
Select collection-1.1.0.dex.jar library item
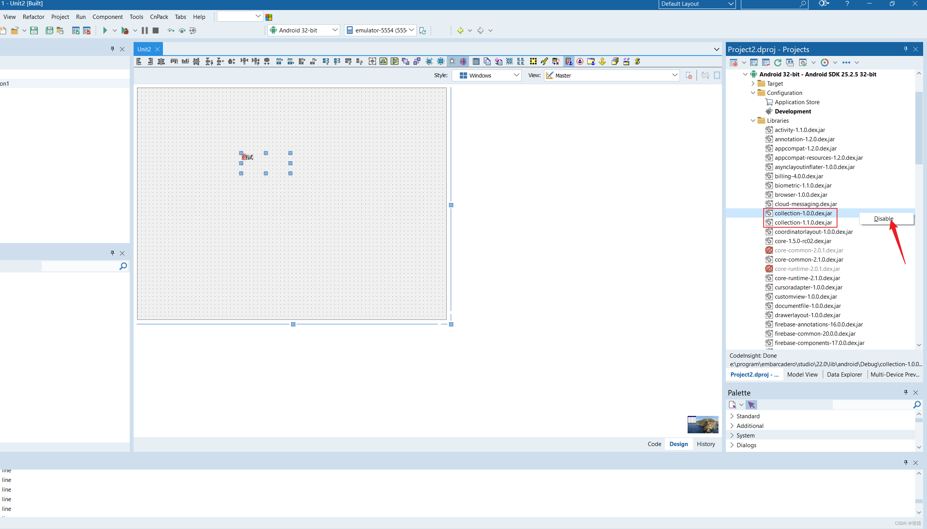point(803,223)
